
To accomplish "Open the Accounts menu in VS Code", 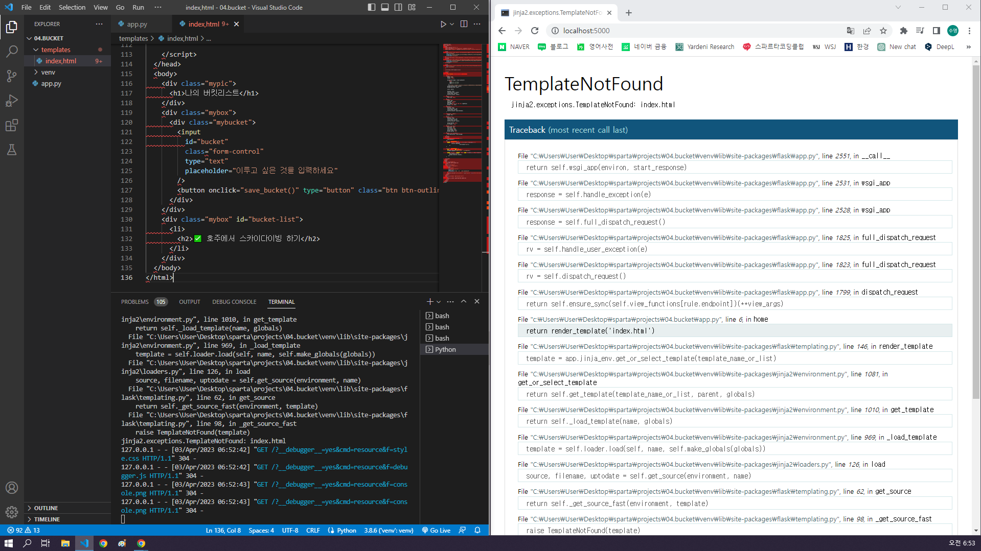I will pyautogui.click(x=12, y=488).
